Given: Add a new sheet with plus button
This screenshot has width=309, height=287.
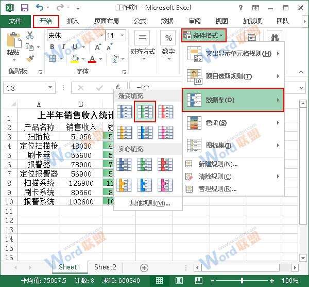Looking at the screenshot, I should [x=144, y=268].
